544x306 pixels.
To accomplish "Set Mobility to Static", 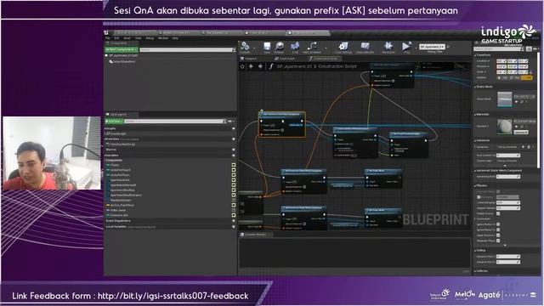I will point(502,77).
